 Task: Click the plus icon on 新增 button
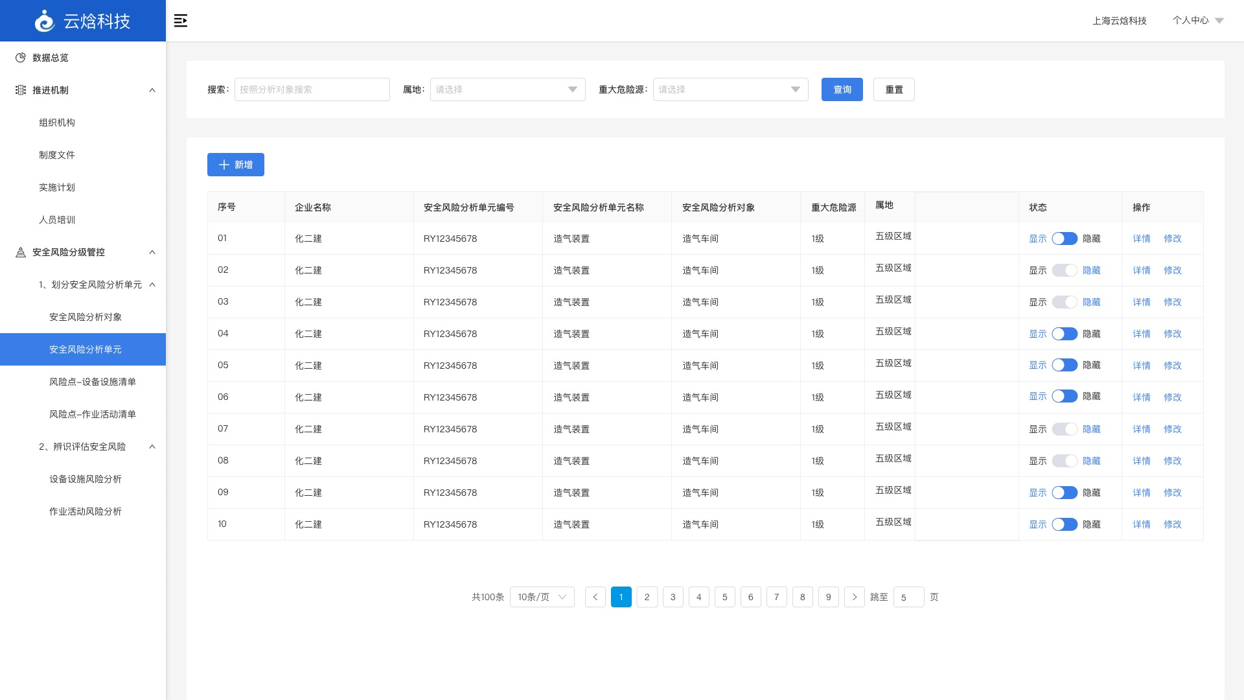click(224, 165)
